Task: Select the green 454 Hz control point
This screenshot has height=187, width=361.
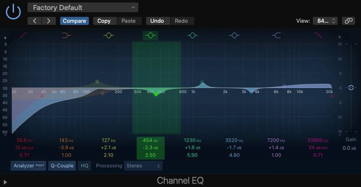Action: (156, 94)
